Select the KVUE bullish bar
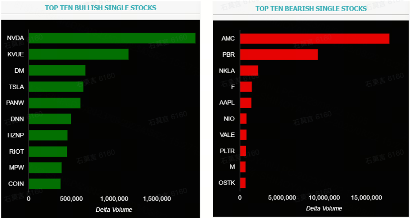Viewport: 410px width, 218px height. point(79,54)
